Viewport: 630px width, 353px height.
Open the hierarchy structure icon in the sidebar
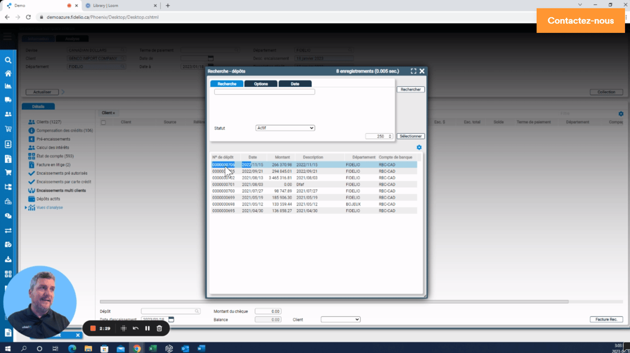[x=8, y=187]
